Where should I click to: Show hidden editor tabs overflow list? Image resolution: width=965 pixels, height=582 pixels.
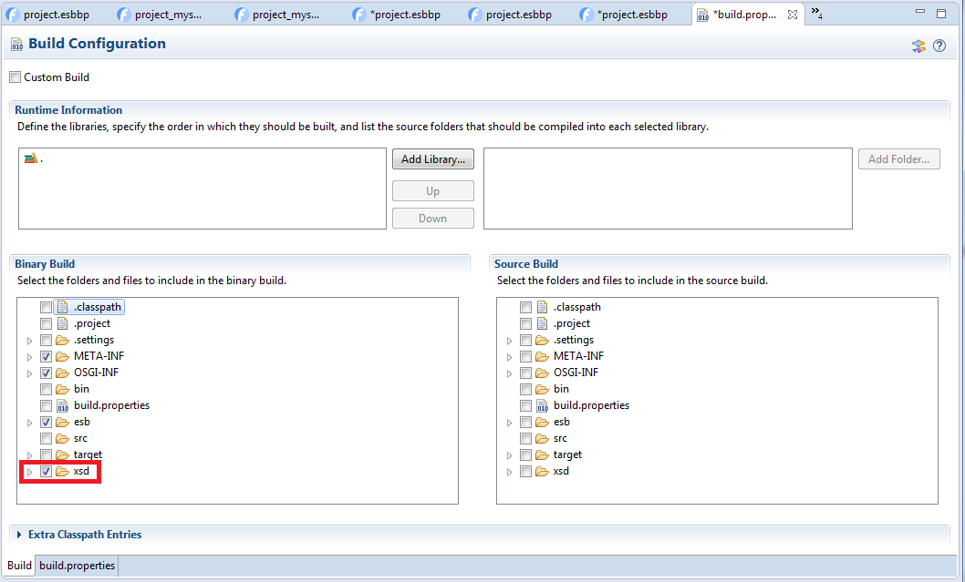(816, 15)
